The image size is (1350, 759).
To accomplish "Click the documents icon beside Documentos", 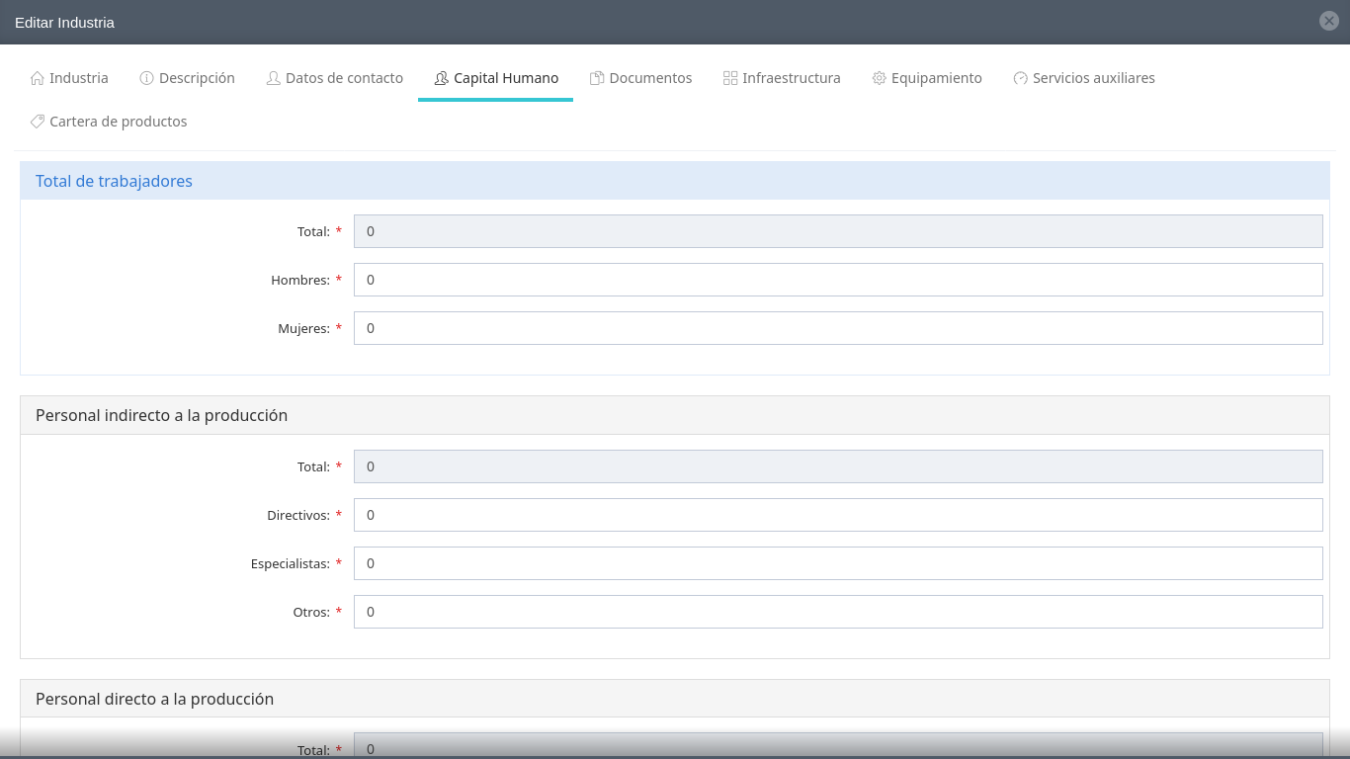I will (x=597, y=78).
